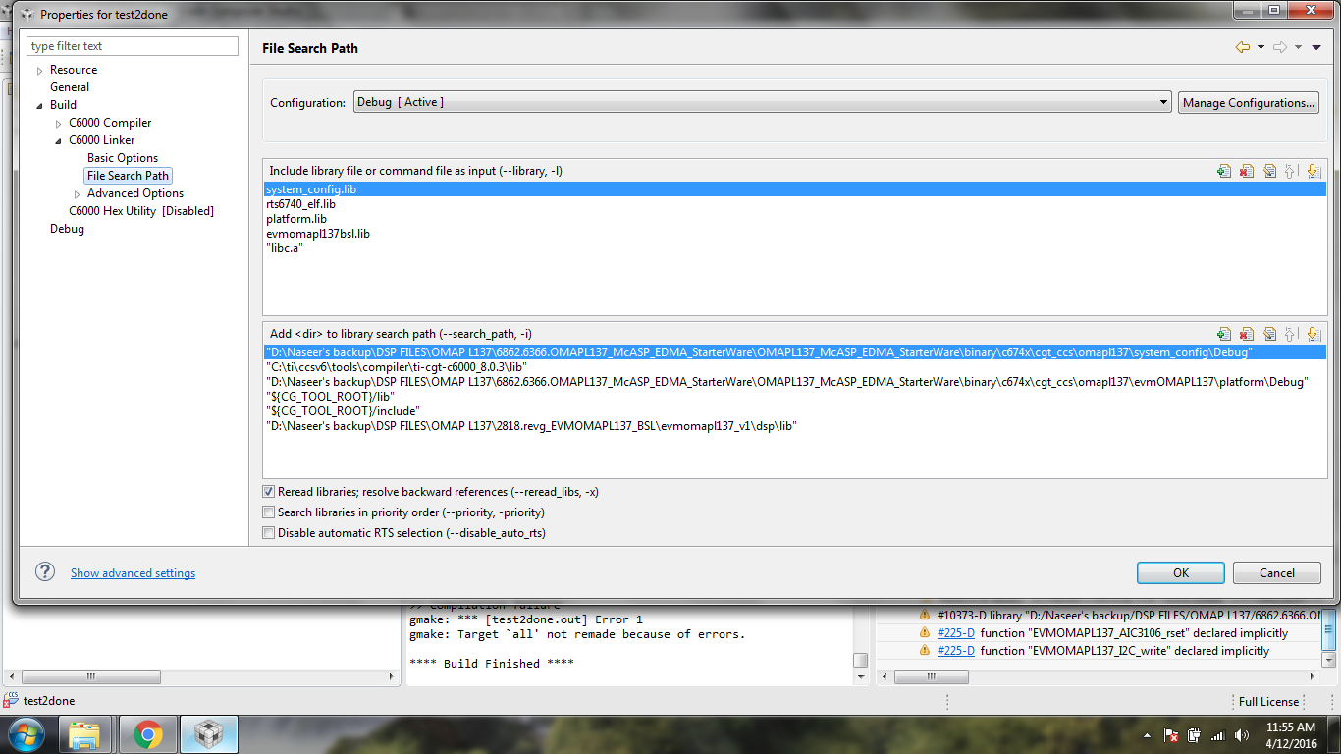This screenshot has width=1341, height=754.
Task: Click the type filter text field
Action: pyautogui.click(x=133, y=46)
